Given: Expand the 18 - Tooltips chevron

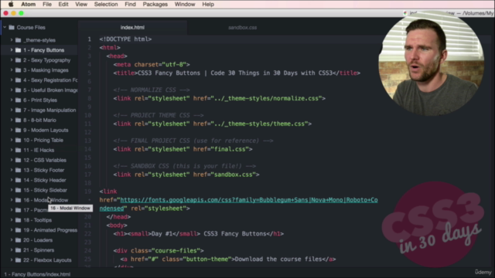Looking at the screenshot, I should [x=12, y=220].
